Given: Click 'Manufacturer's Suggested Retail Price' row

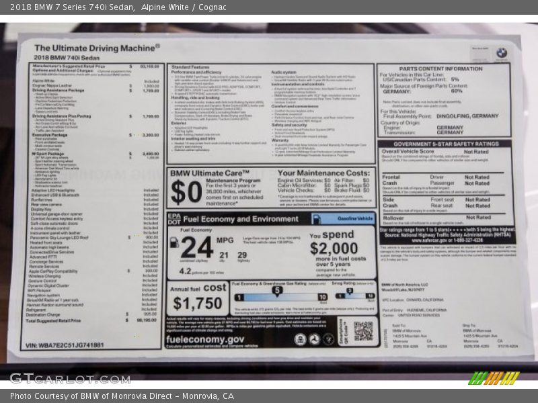Looking at the screenshot, I should pos(95,66).
